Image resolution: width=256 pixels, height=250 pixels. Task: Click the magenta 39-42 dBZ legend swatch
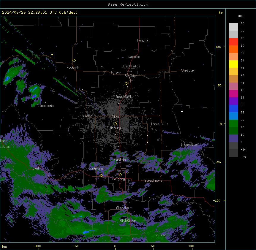pyautogui.click(x=233, y=94)
